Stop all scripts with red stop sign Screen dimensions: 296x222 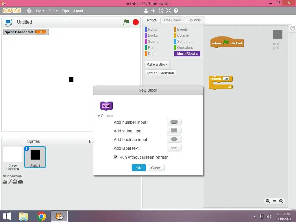tap(136, 22)
